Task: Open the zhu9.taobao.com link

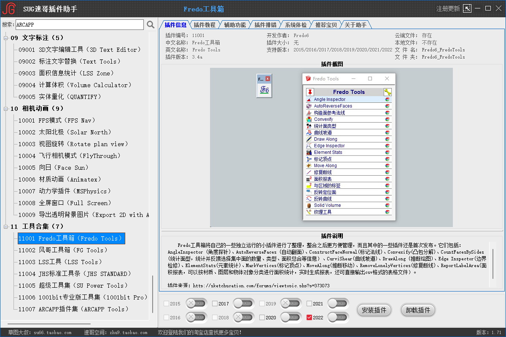Action: point(128,332)
